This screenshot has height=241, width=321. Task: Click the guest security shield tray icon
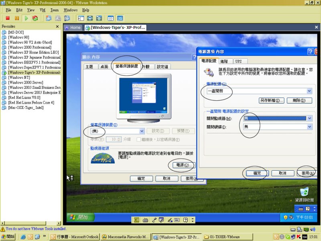tap(285, 217)
